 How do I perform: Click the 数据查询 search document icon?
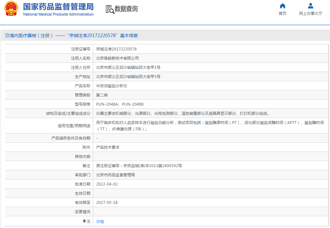click(110, 10)
